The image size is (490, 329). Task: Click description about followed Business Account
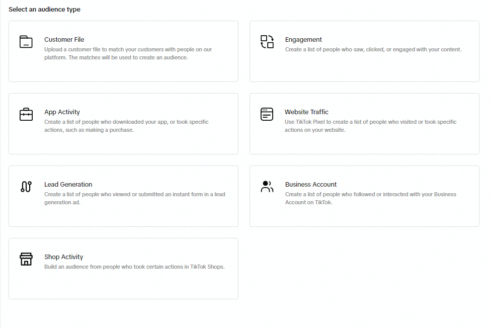tap(370, 198)
